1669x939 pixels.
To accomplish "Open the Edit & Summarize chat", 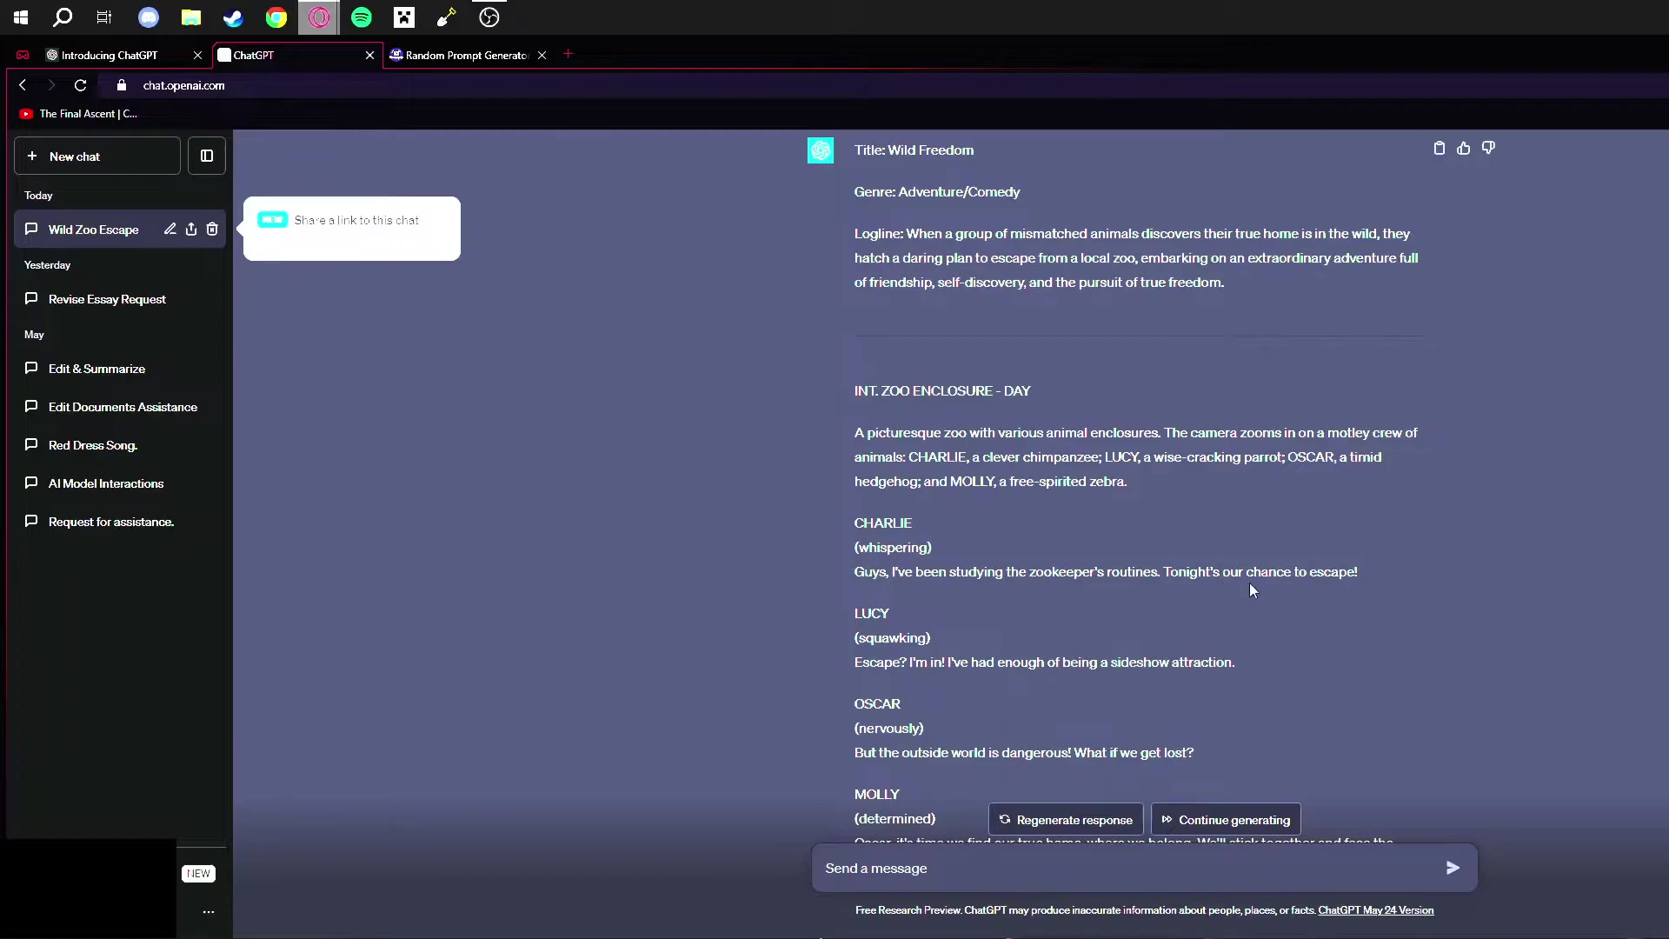I will (x=119, y=369).
